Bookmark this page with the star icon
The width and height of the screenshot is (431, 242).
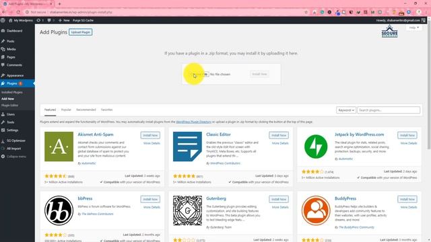pos(306,12)
